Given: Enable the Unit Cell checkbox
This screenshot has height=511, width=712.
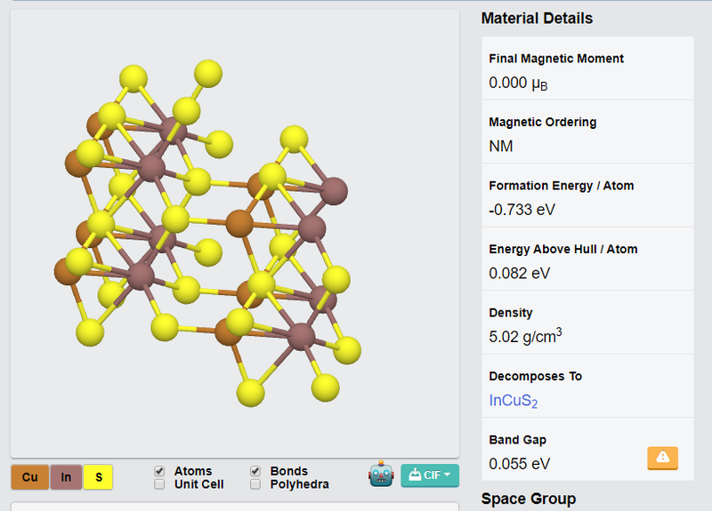Looking at the screenshot, I should 159,484.
